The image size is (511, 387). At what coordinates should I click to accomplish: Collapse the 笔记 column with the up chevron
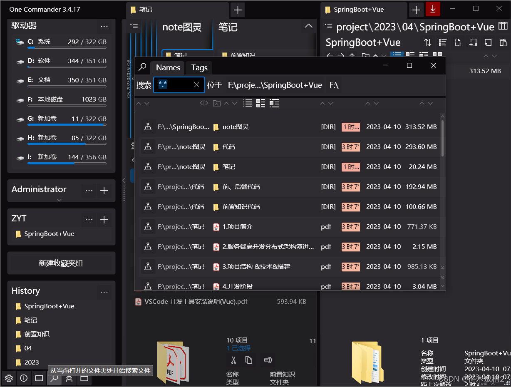pos(308,26)
